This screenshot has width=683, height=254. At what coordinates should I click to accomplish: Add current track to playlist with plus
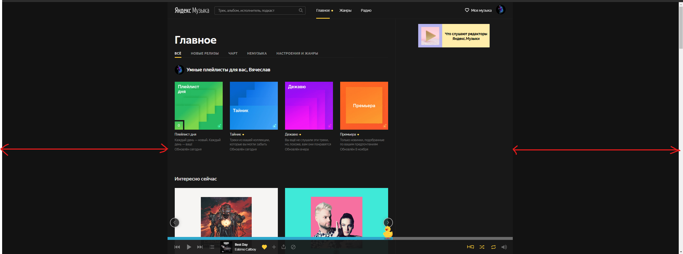pos(274,247)
